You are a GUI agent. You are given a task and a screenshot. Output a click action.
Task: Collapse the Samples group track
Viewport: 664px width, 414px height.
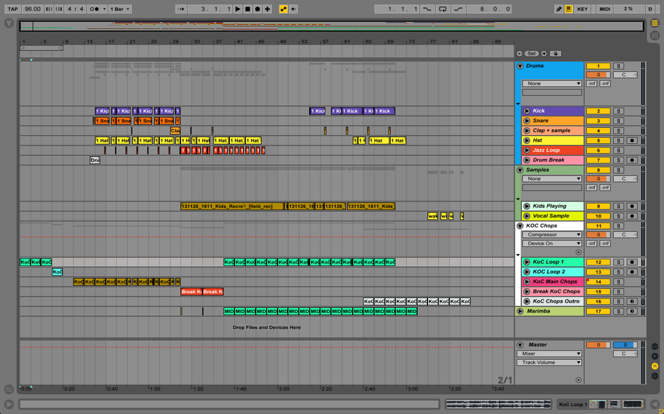pos(520,170)
